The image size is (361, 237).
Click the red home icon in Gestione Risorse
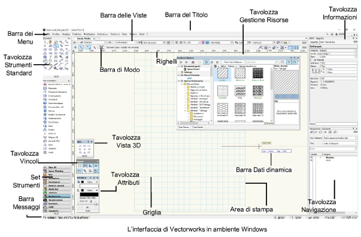click(x=193, y=62)
